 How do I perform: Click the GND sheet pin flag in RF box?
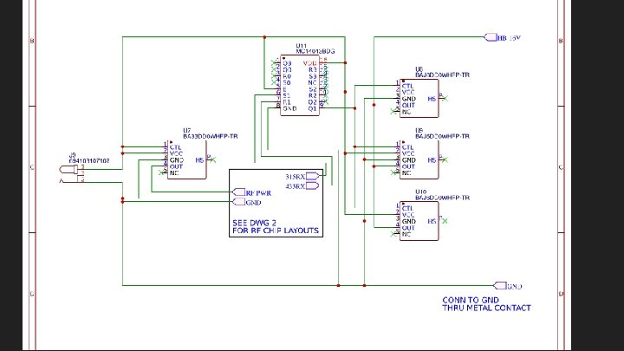click(x=239, y=202)
